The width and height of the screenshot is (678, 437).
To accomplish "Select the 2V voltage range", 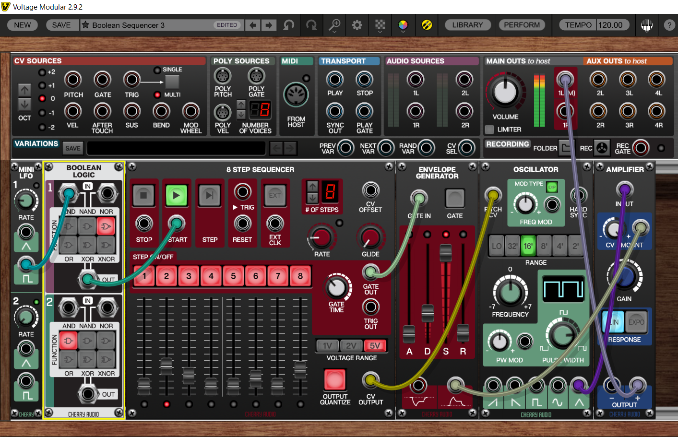I will (351, 346).
